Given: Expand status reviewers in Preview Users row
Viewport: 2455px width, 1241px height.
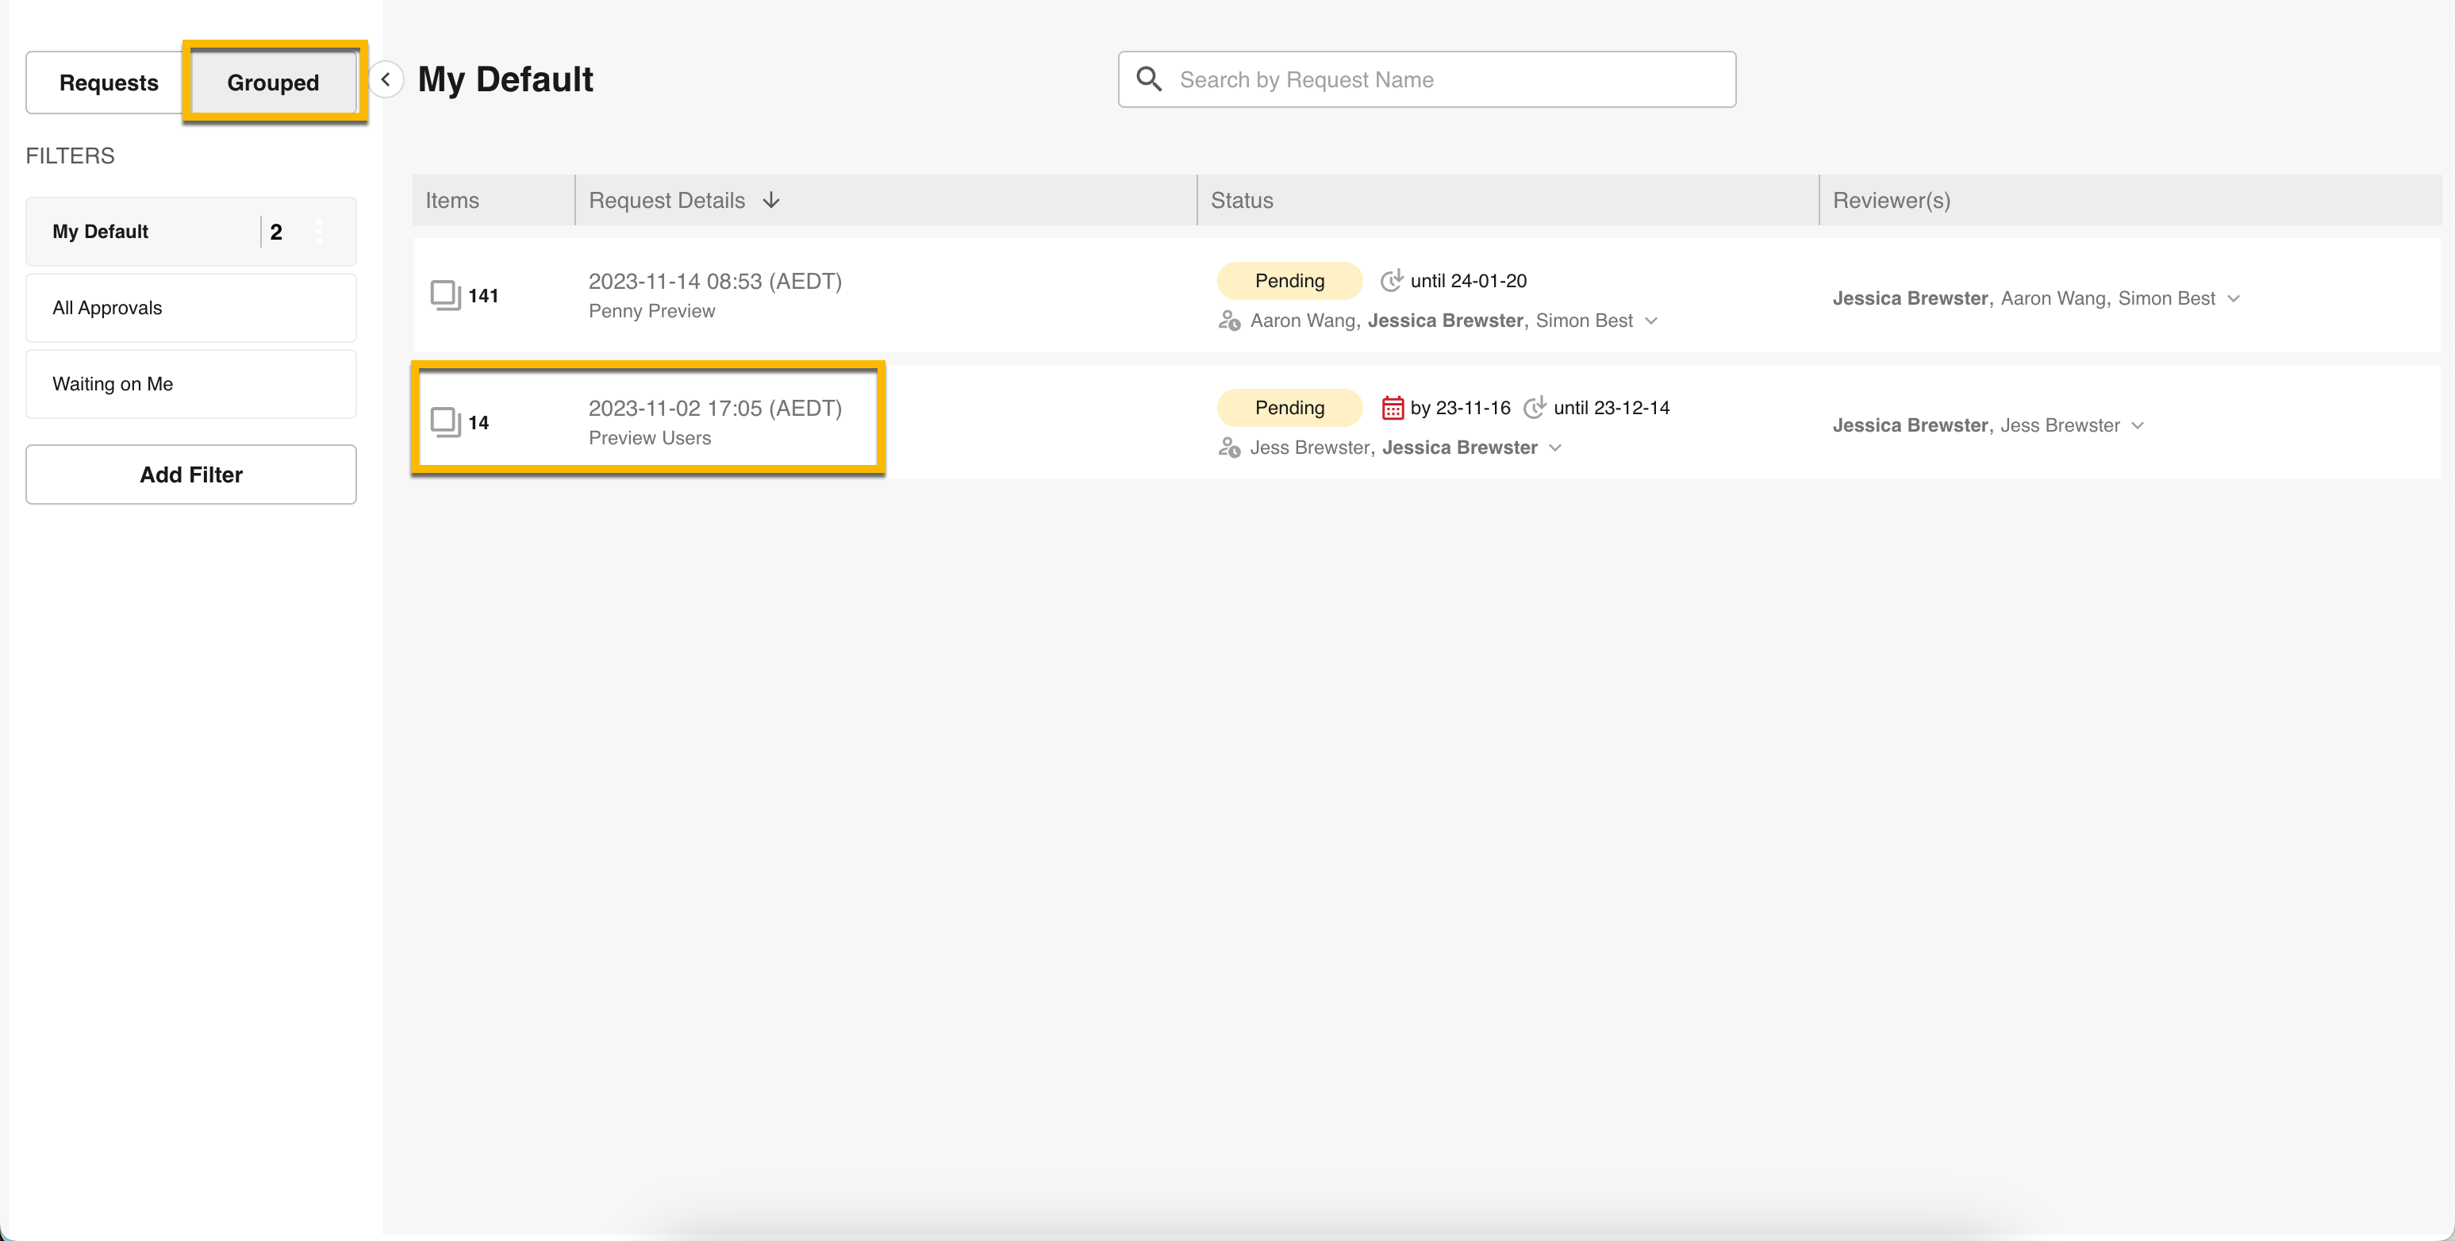Looking at the screenshot, I should (x=1555, y=448).
